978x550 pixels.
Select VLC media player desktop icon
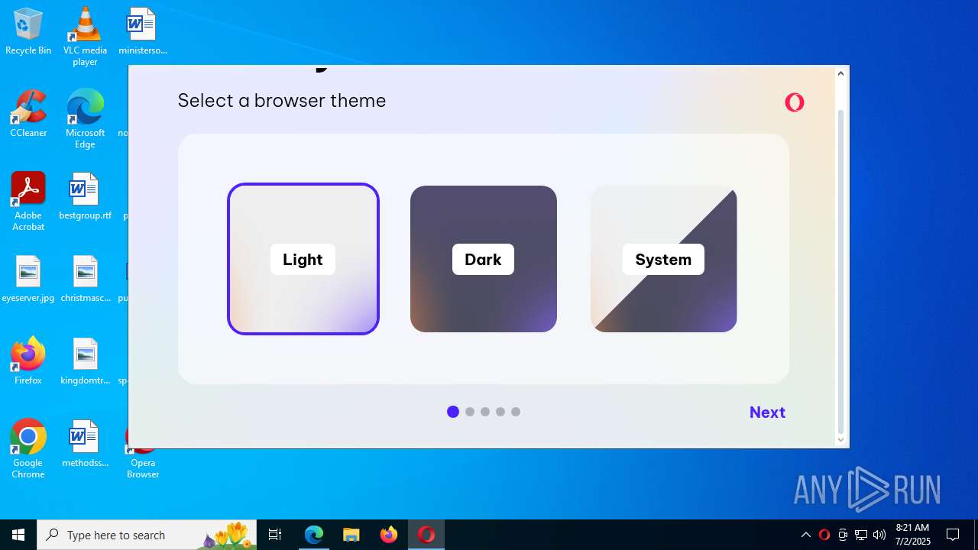[85, 36]
